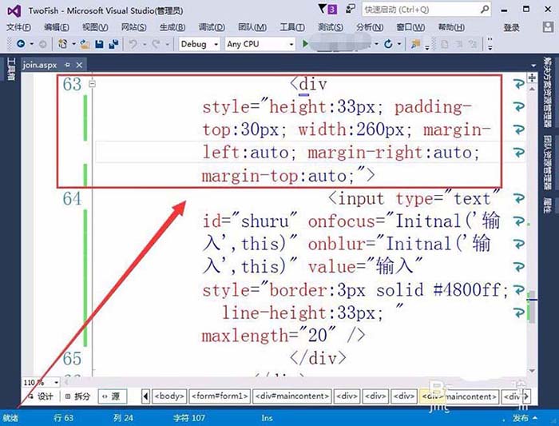Open the 生成(B) menu
Screen dimensions: 559x426
click(172, 27)
